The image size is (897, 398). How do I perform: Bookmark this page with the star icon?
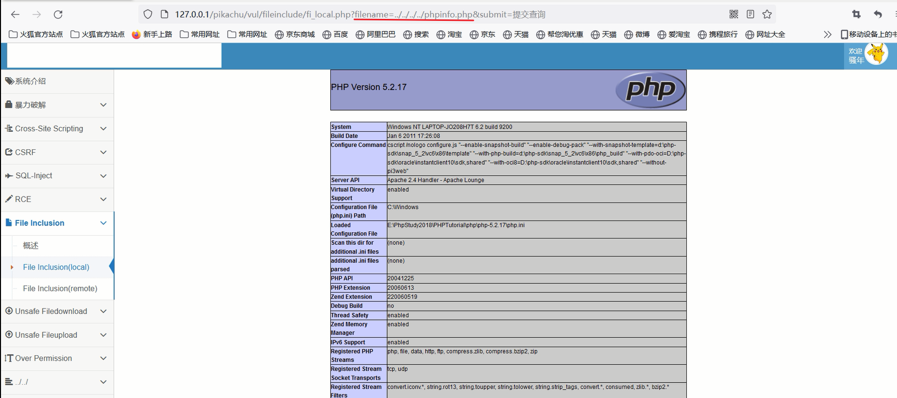pyautogui.click(x=767, y=14)
